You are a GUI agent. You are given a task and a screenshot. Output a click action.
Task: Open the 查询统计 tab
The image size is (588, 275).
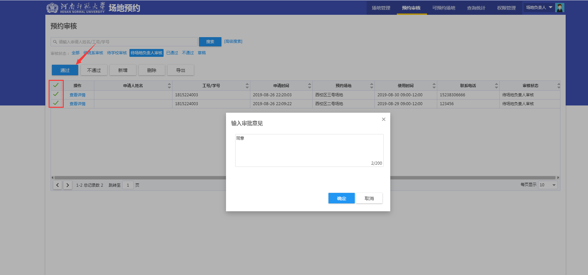476,8
